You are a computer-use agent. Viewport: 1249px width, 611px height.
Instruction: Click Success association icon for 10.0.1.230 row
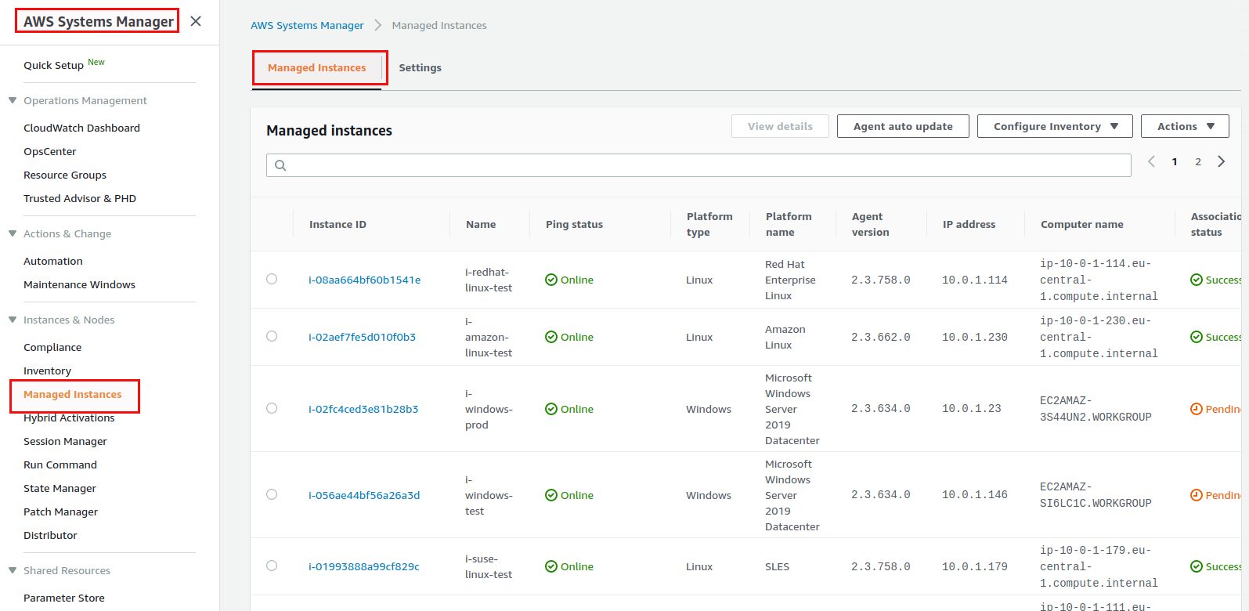[1197, 337]
